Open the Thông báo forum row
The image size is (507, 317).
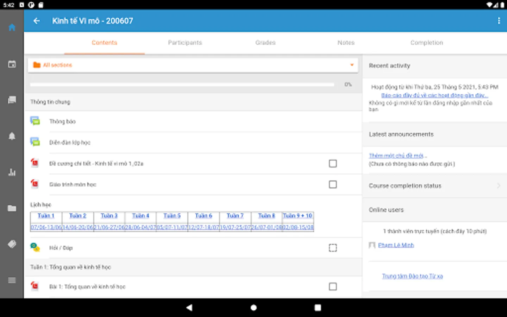click(193, 122)
